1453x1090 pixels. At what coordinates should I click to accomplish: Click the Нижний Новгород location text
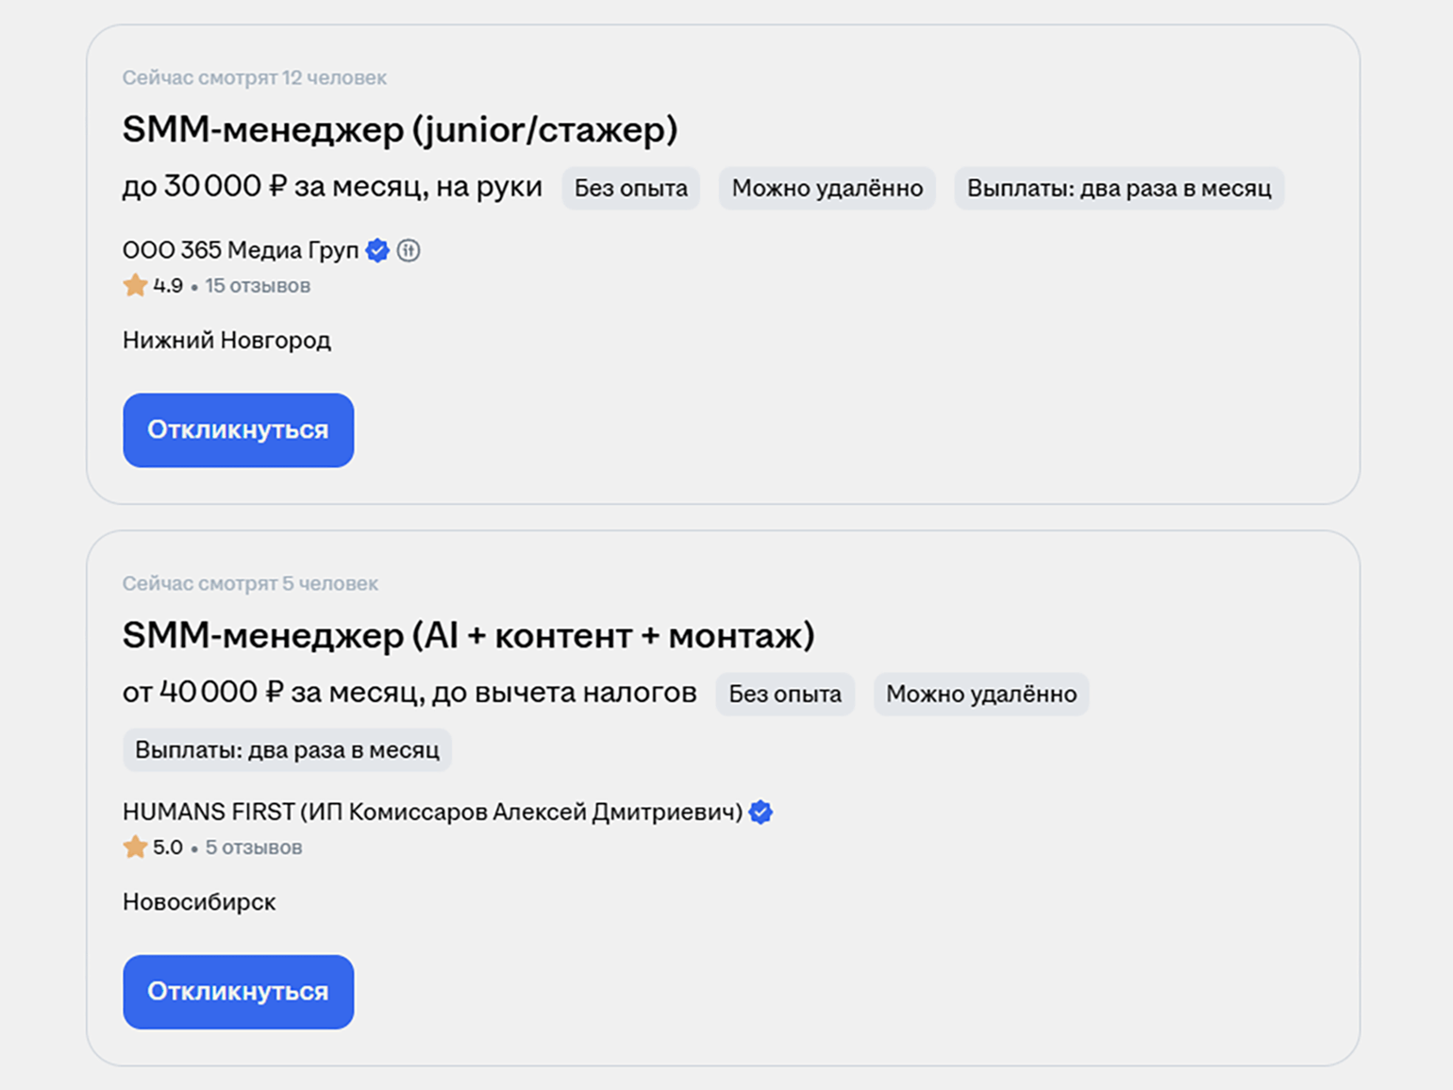226,341
